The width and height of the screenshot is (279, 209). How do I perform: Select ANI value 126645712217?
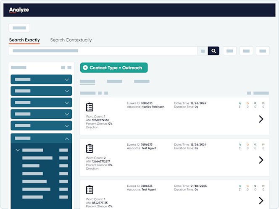tap(101, 162)
